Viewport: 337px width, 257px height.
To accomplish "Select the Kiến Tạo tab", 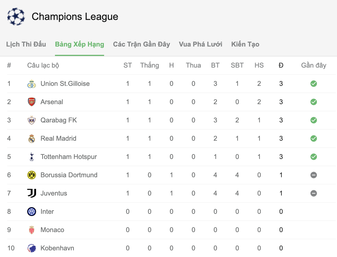I will click(245, 44).
